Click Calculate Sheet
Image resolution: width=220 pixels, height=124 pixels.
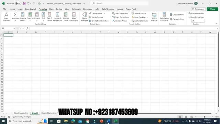[x=177, y=19]
